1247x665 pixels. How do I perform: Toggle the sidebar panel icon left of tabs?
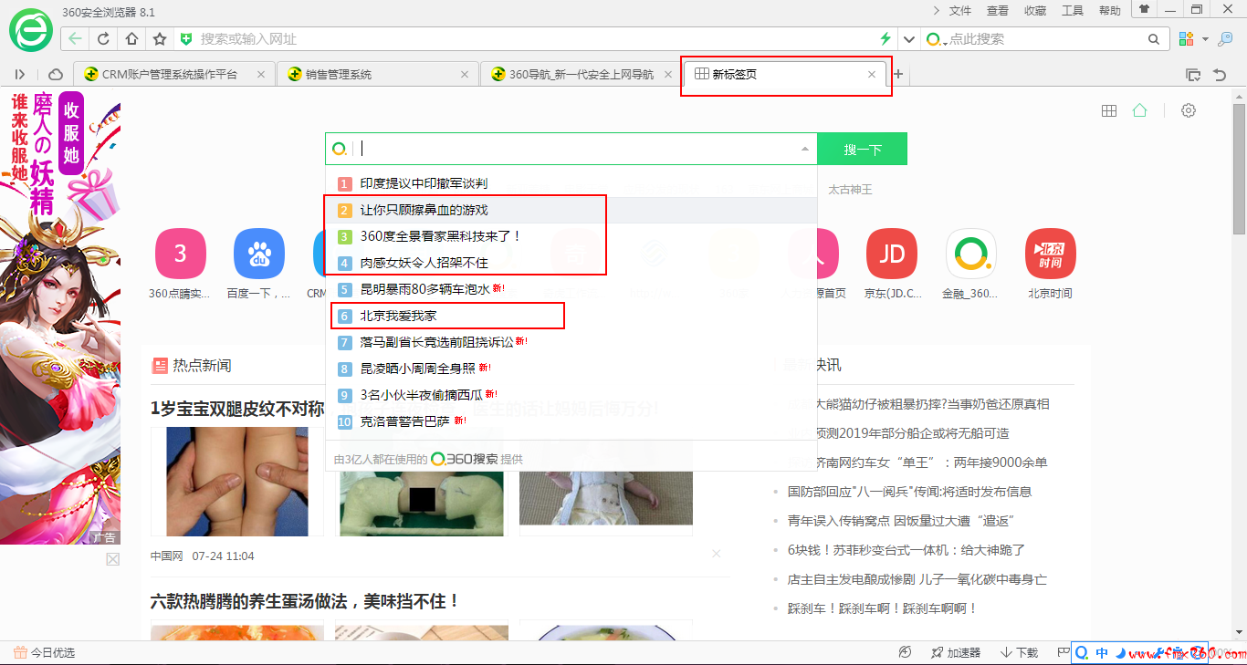tap(20, 74)
